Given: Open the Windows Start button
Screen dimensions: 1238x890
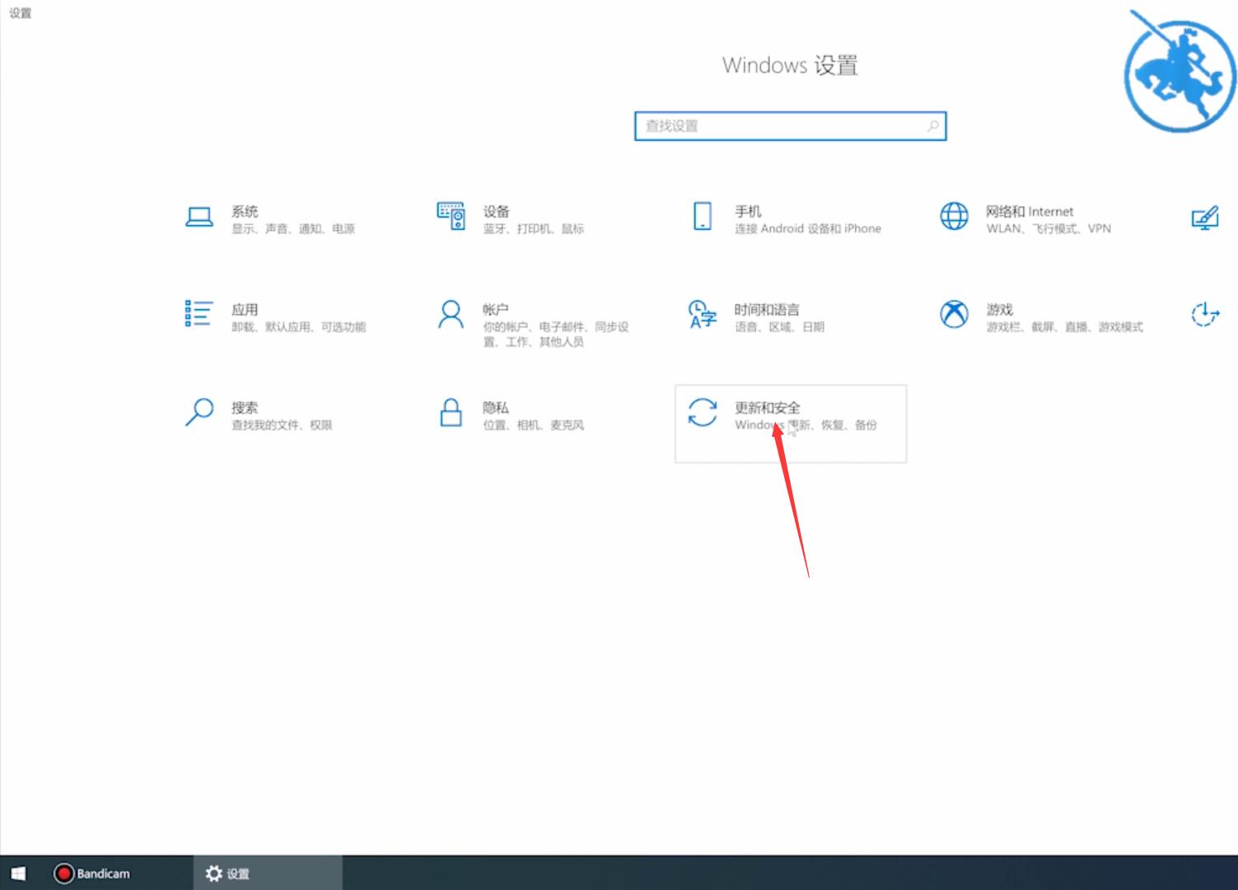Looking at the screenshot, I should [x=18, y=874].
